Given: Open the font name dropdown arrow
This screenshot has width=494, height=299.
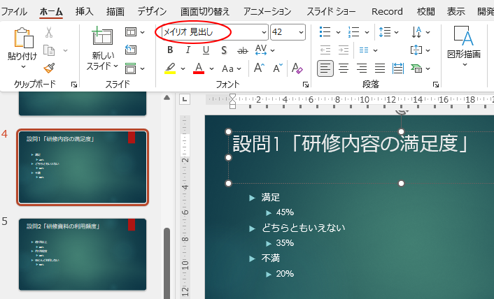Looking at the screenshot, I should click(264, 32).
